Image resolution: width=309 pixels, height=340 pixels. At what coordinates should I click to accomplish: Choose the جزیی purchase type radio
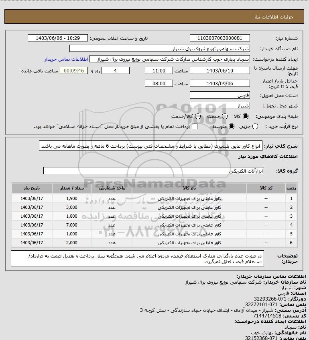coord(255,127)
